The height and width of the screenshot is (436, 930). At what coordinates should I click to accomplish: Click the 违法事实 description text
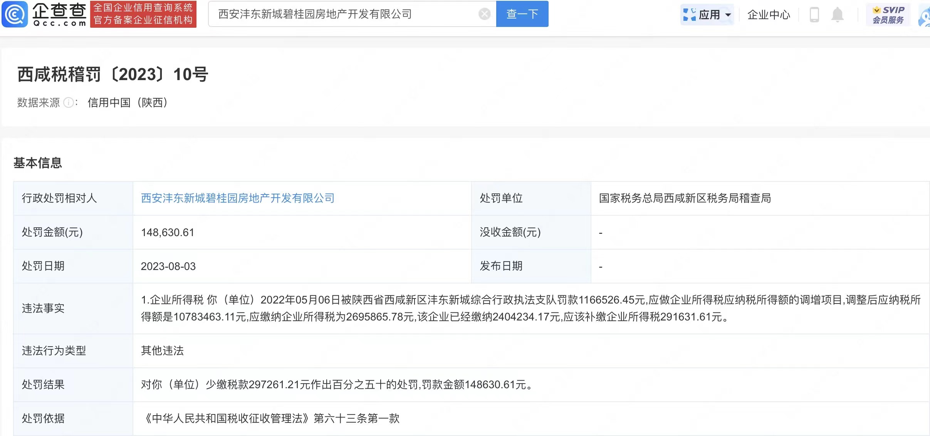point(531,308)
